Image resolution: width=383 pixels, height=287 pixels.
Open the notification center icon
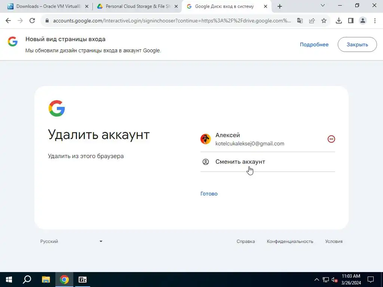(371, 280)
